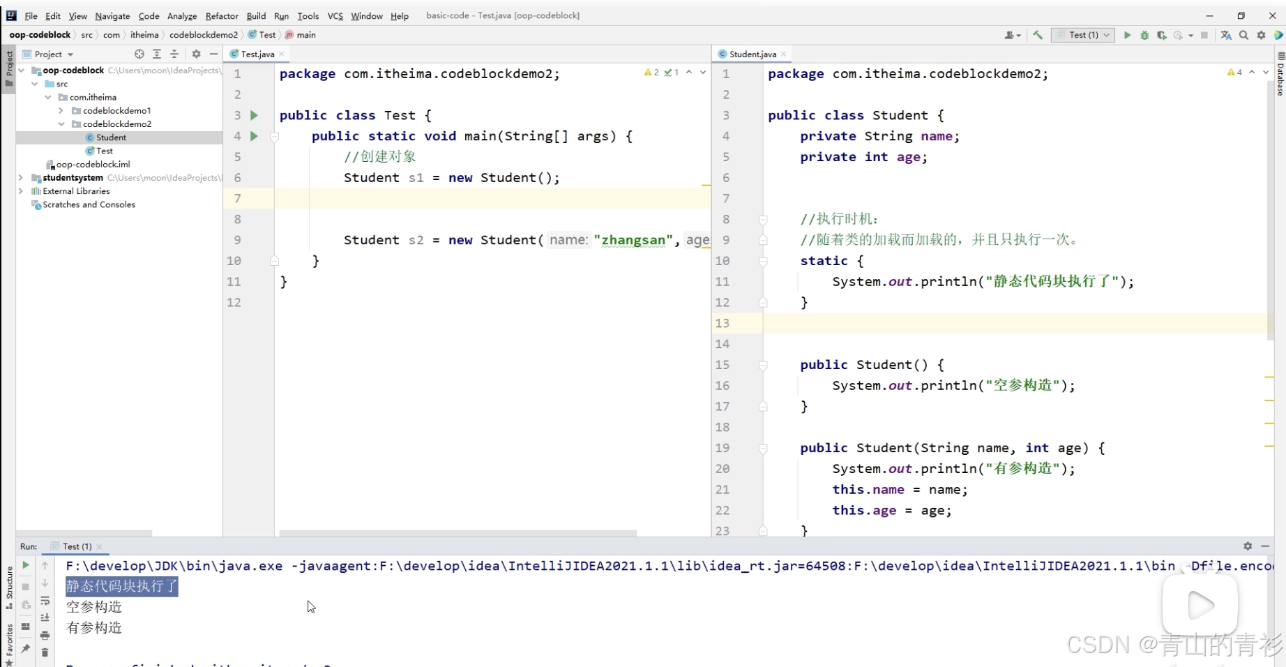Start debugging with the bug icon

click(x=1144, y=35)
